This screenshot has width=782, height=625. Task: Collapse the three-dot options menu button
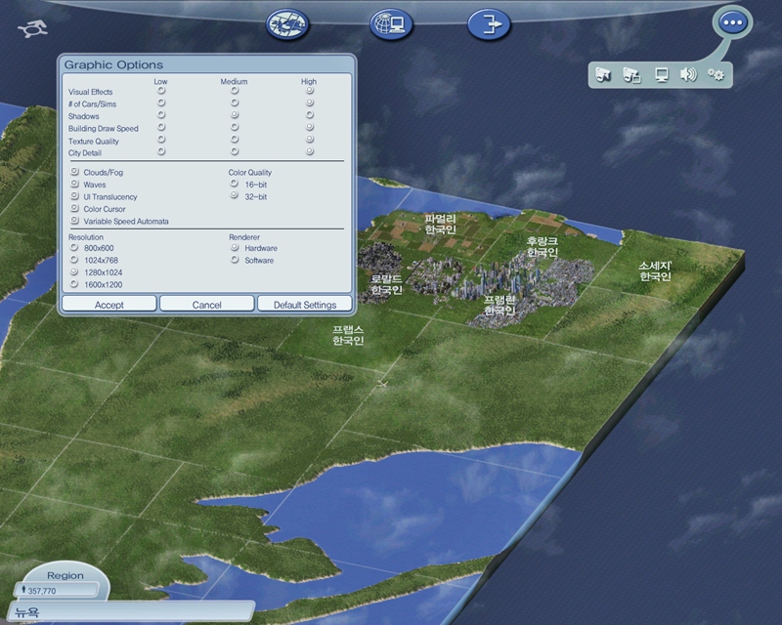[x=730, y=22]
